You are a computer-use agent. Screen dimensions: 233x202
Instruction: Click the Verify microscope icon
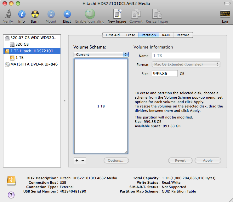tap(8, 14)
